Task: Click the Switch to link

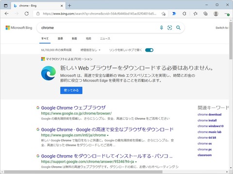Action: [222, 28]
